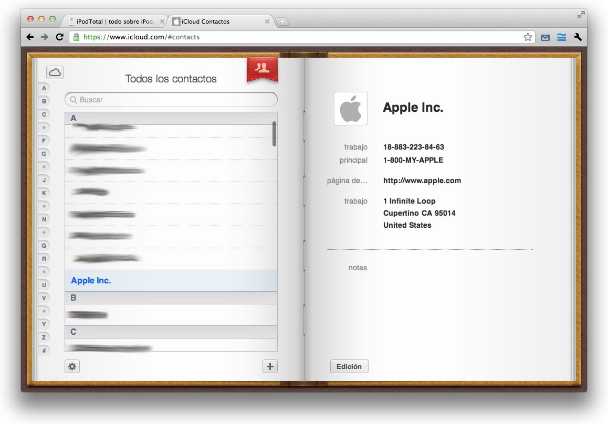Open the mail extension icon
Image resolution: width=608 pixels, height=424 pixels.
(x=545, y=37)
